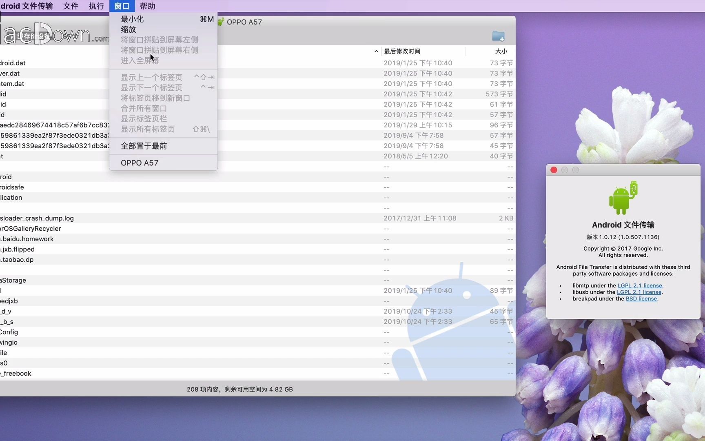This screenshot has height=441, width=705.
Task: Open the LGPL 2.1 license link for libmtp
Action: 639,285
